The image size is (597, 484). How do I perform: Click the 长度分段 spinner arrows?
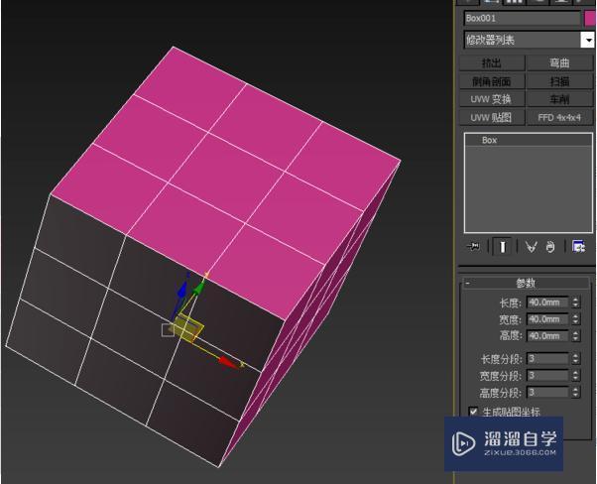pyautogui.click(x=575, y=359)
